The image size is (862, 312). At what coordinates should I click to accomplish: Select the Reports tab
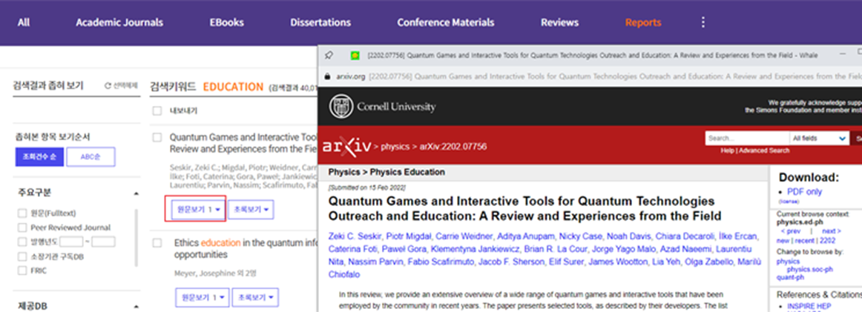(643, 22)
